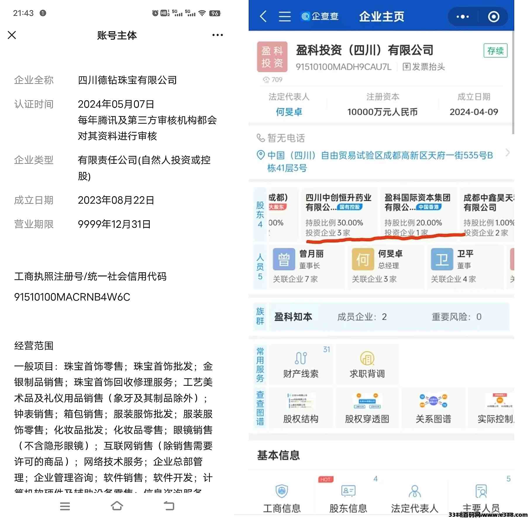The image size is (529, 520).
Task: Select the 人员 5 side label
Action: point(260,267)
